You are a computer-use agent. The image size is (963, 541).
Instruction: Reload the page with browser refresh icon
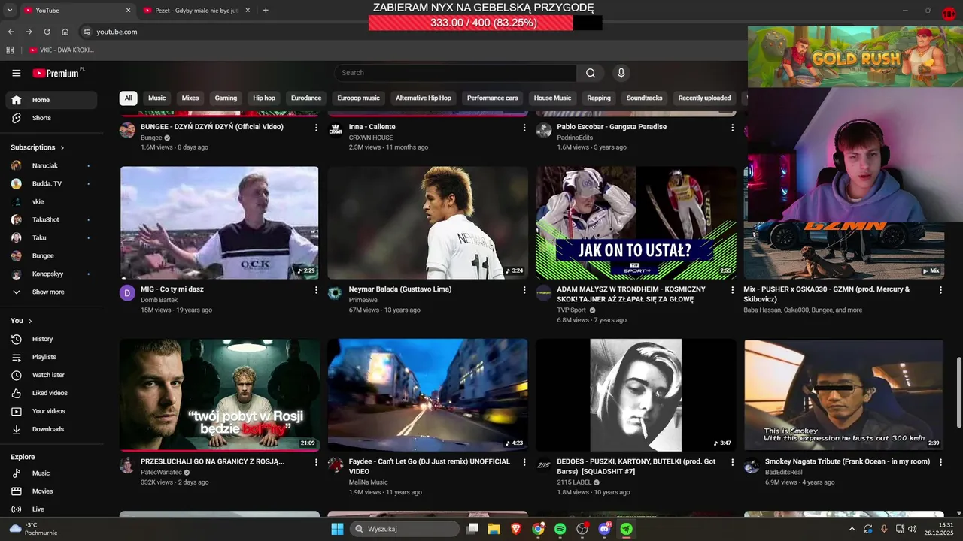[x=47, y=32]
